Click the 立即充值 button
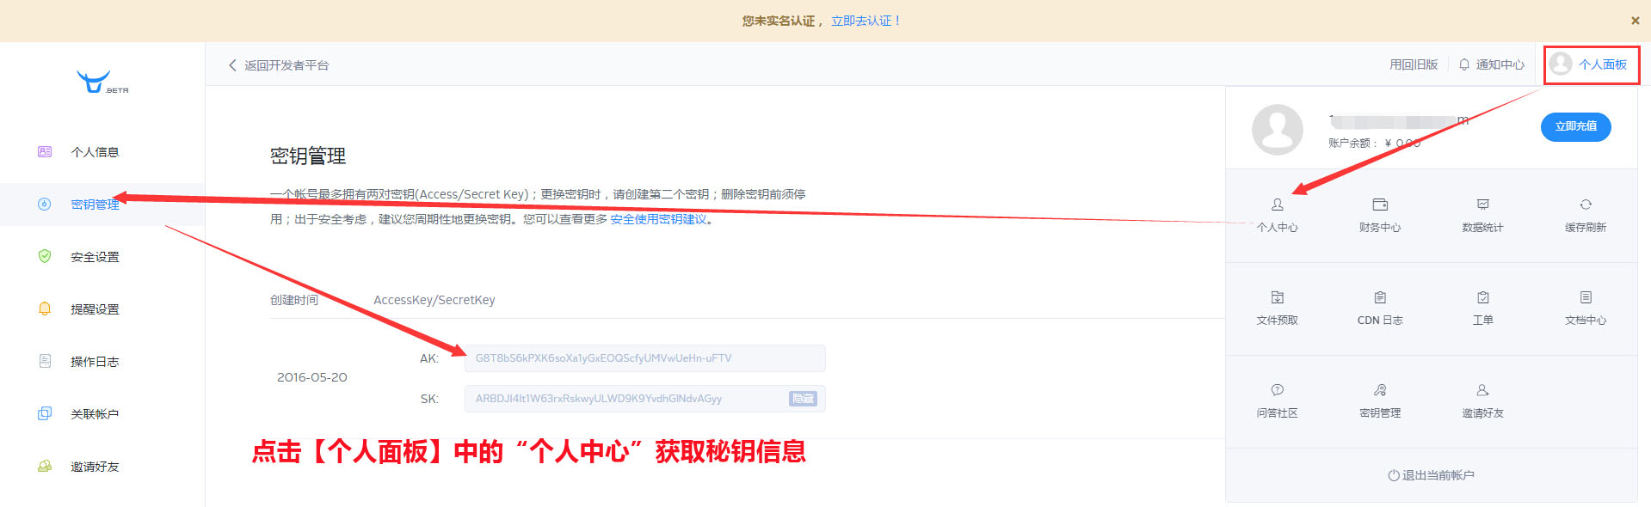 pyautogui.click(x=1575, y=126)
